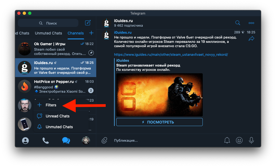
Task: Select the Channels tab
Action: 76,33
